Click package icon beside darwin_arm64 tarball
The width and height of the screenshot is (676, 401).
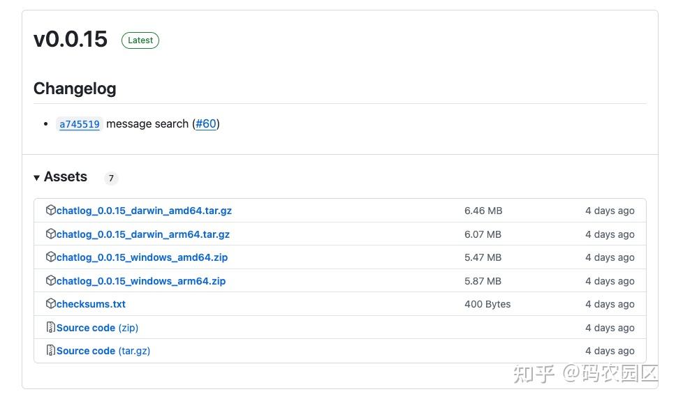pyautogui.click(x=50, y=234)
